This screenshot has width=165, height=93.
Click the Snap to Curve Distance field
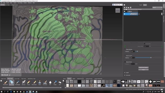(x=133, y=58)
